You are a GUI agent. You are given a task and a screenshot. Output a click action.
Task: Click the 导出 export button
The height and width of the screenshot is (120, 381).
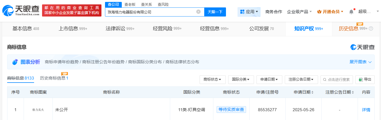(x=365, y=80)
